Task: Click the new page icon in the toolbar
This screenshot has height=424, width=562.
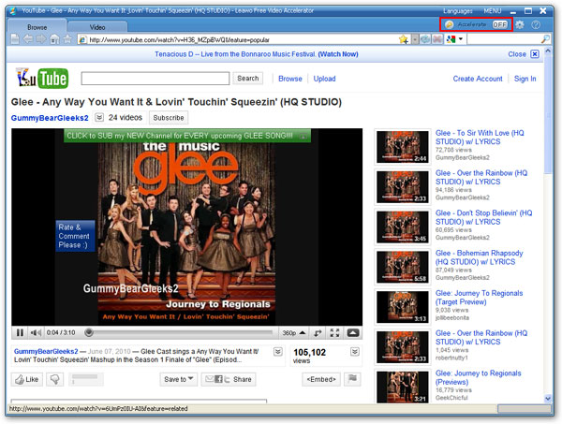Action: (15, 39)
